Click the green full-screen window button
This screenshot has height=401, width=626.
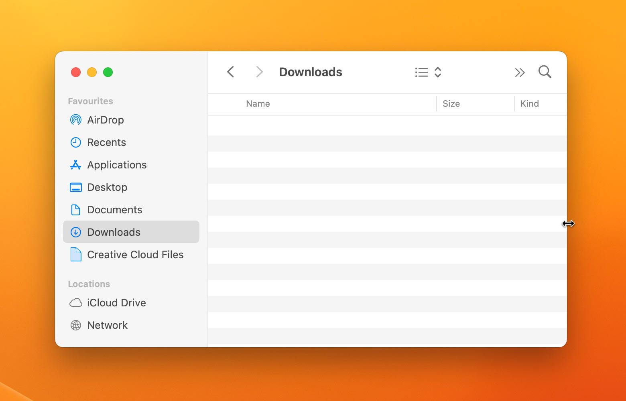108,72
